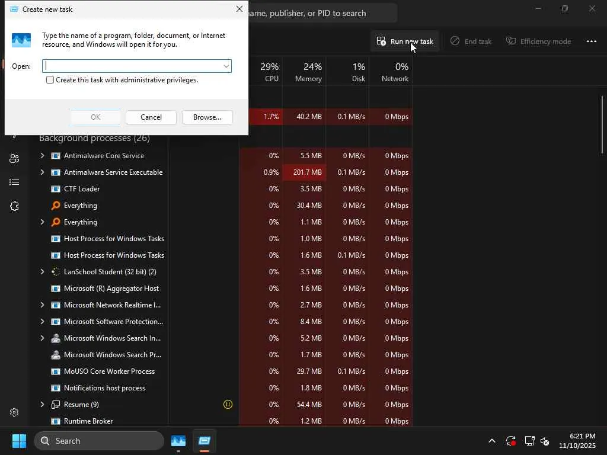The image size is (607, 455).
Task: Open the dropdown arrow in Open field
Action: (226, 66)
